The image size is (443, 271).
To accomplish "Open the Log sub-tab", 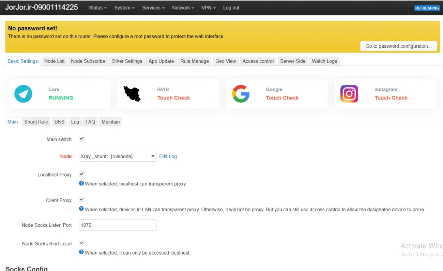I will (x=75, y=122).
